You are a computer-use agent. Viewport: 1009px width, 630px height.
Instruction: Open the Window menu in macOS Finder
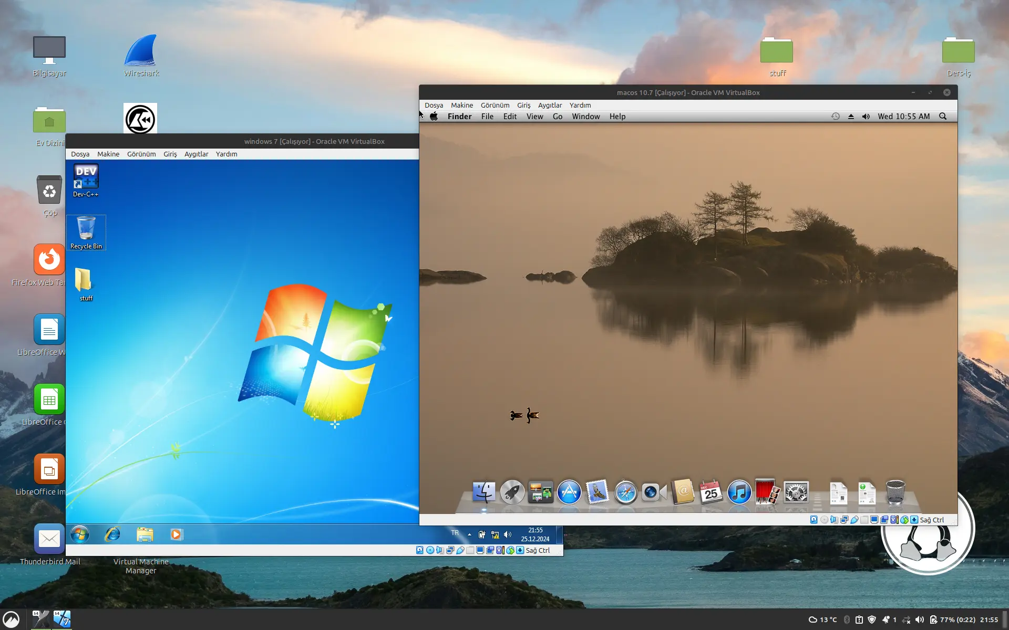585,117
